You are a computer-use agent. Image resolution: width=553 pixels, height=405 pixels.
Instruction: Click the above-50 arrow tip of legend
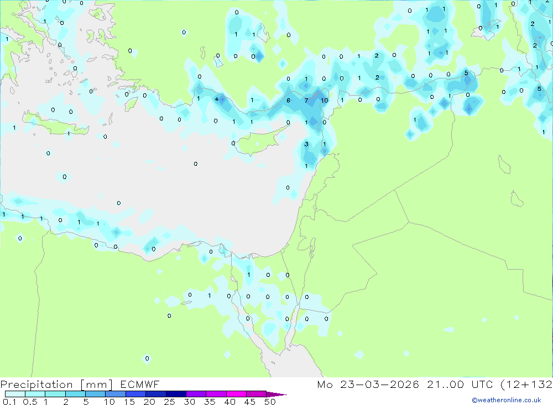click(x=277, y=395)
